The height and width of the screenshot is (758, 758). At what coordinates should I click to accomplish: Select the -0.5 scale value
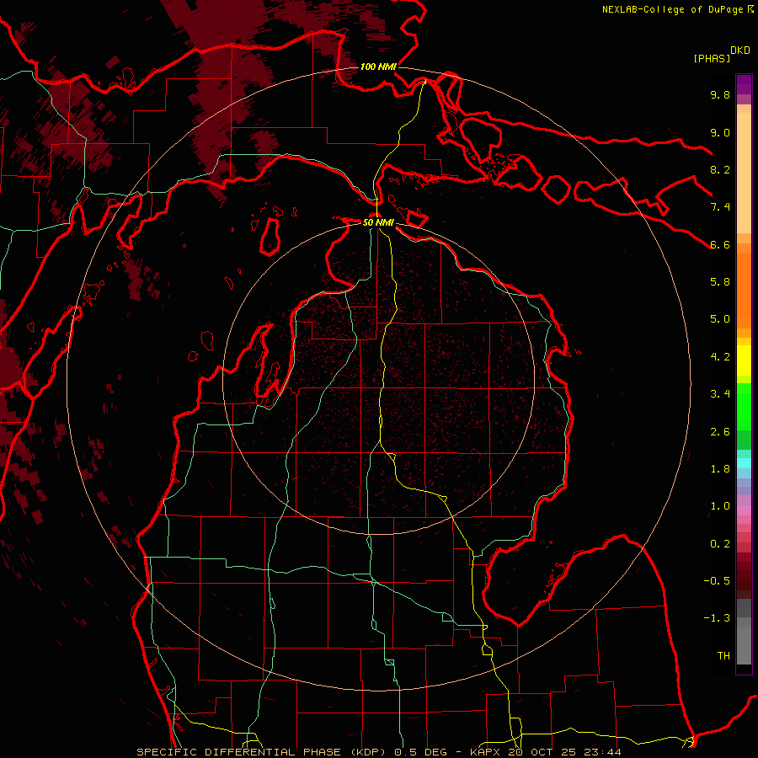717,580
